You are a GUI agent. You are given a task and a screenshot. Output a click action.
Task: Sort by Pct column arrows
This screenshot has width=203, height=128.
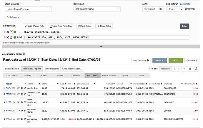tap(74, 84)
